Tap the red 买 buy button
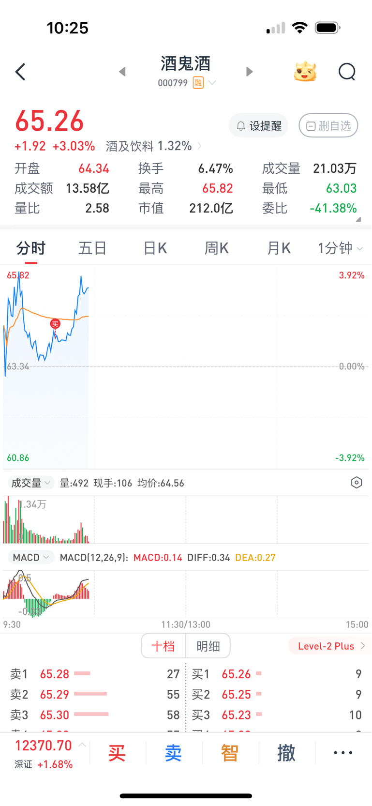Screen dimensions: 372x806 pyautogui.click(x=117, y=753)
